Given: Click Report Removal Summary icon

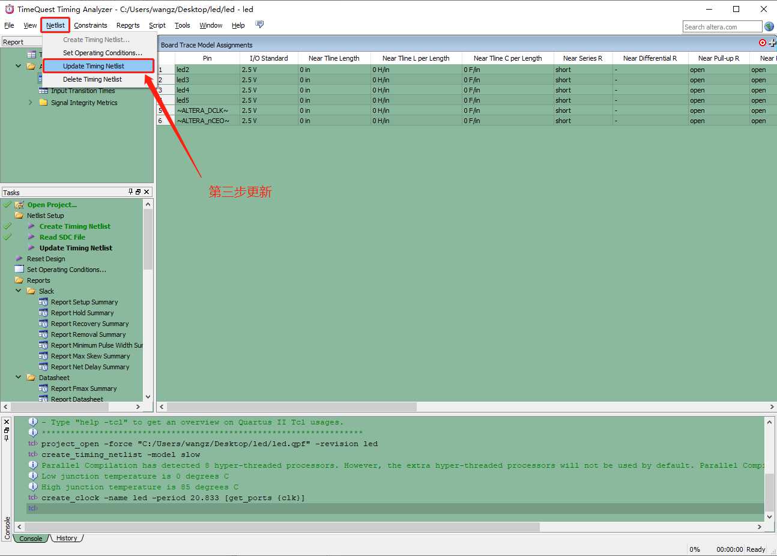Looking at the screenshot, I should coord(43,334).
